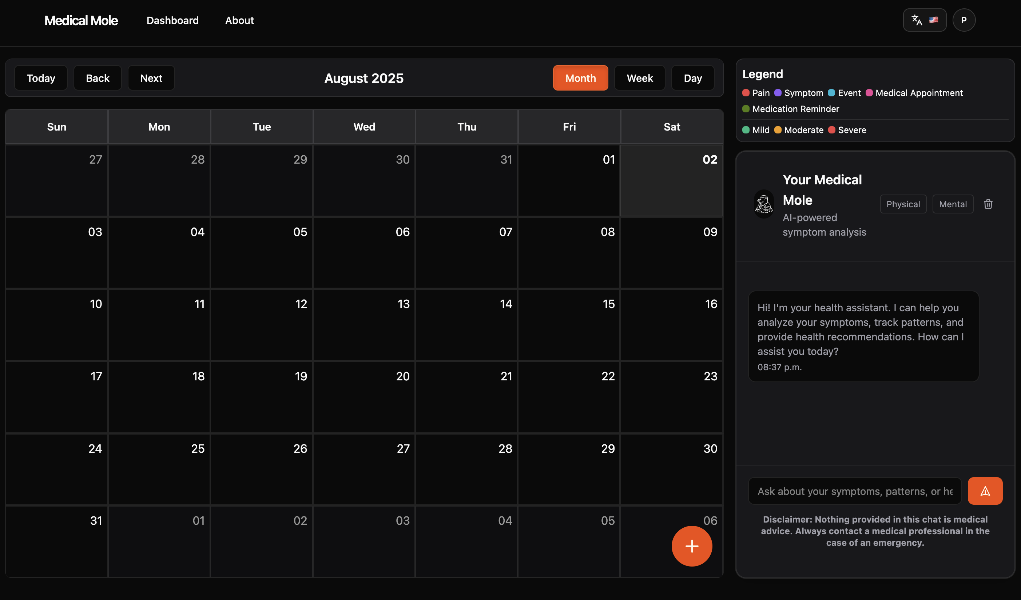Switch calendar to Week view
This screenshot has width=1021, height=600.
(x=639, y=78)
